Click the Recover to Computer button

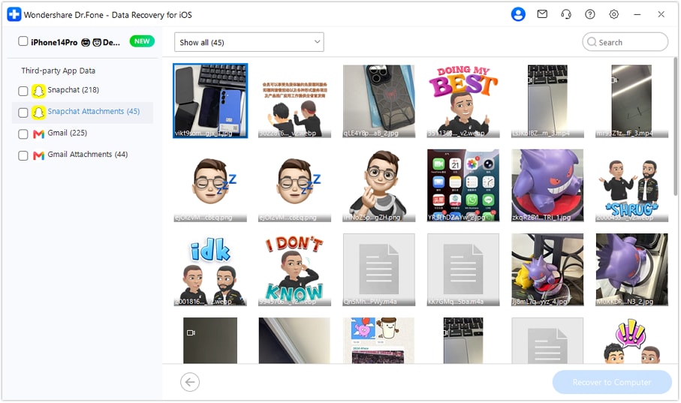[612, 382]
